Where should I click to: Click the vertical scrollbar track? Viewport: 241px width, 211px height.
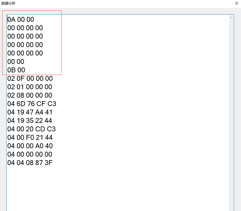pos(231,115)
